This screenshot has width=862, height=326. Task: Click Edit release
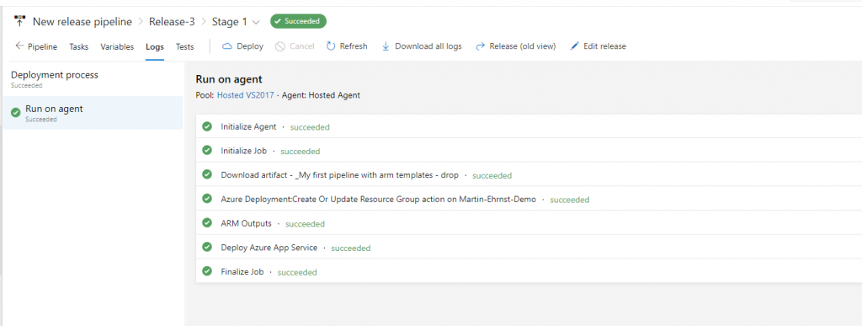pos(599,46)
